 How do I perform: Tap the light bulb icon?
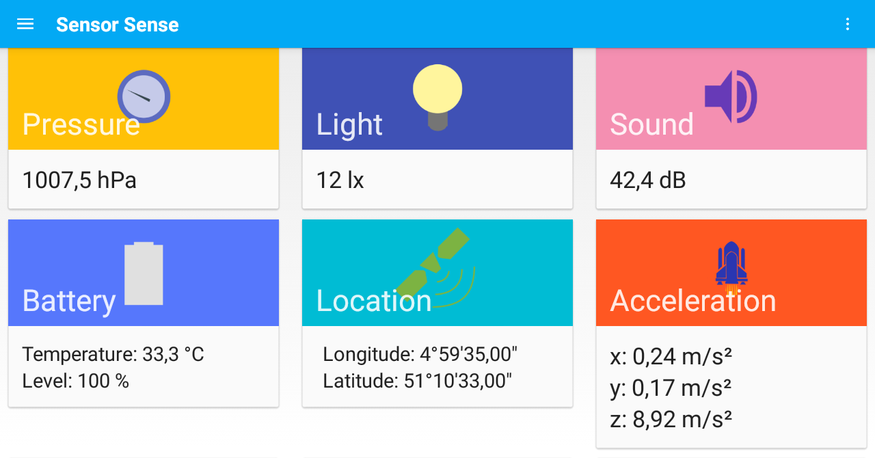(x=437, y=89)
